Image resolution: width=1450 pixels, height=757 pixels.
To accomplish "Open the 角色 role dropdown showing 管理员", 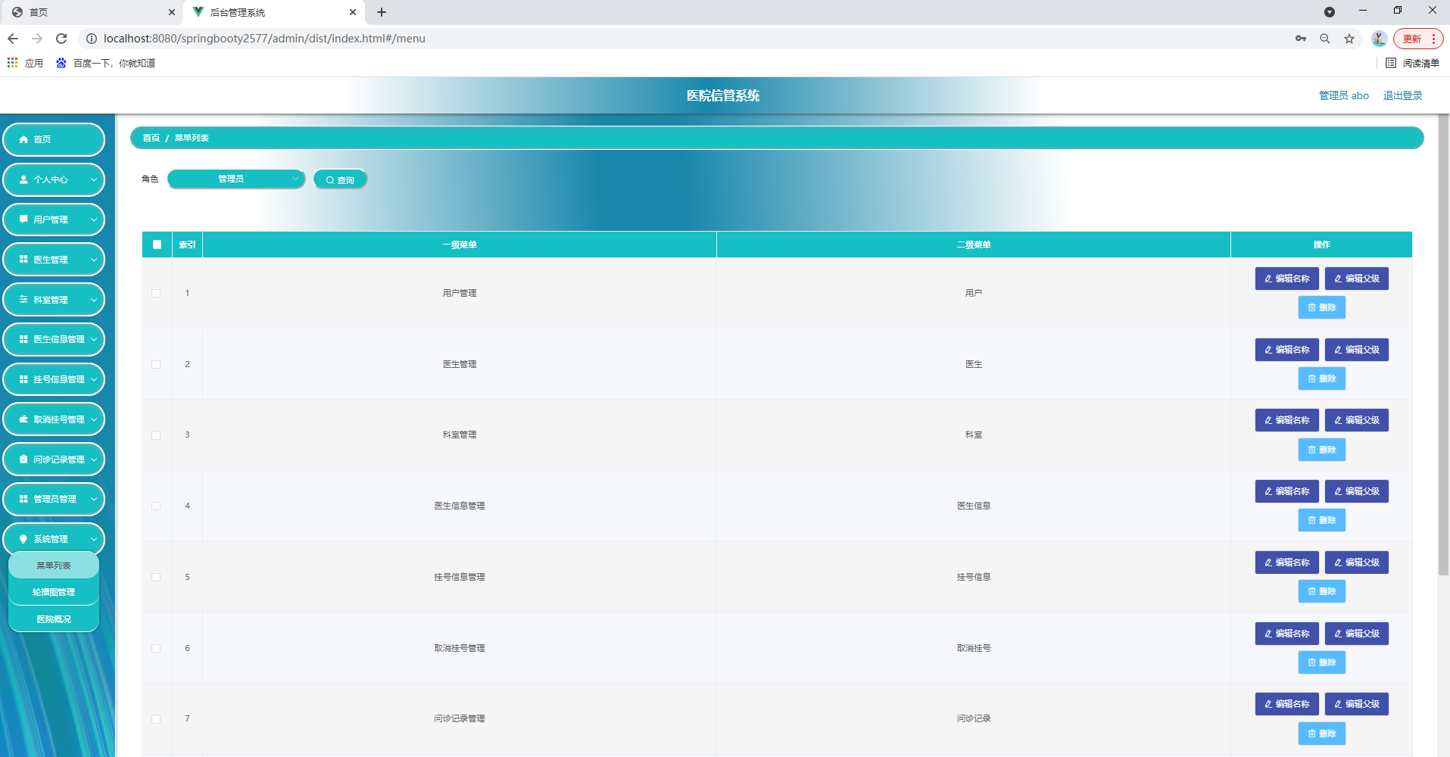I will (x=235, y=179).
